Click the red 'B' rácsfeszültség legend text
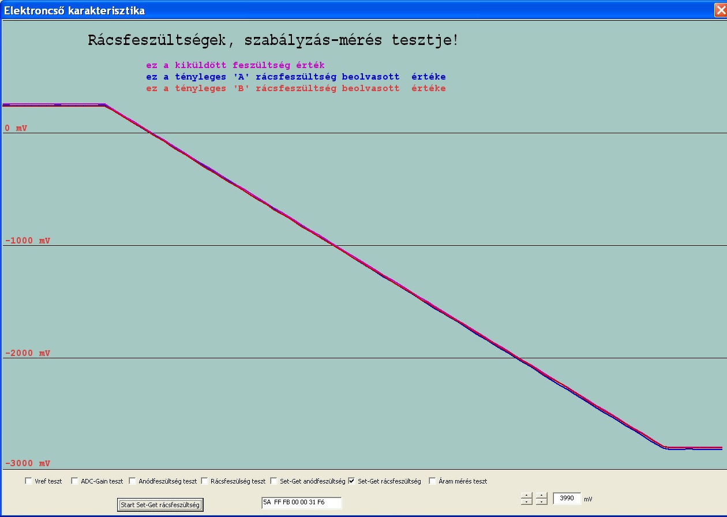Image resolution: width=727 pixels, height=517 pixels. (295, 88)
